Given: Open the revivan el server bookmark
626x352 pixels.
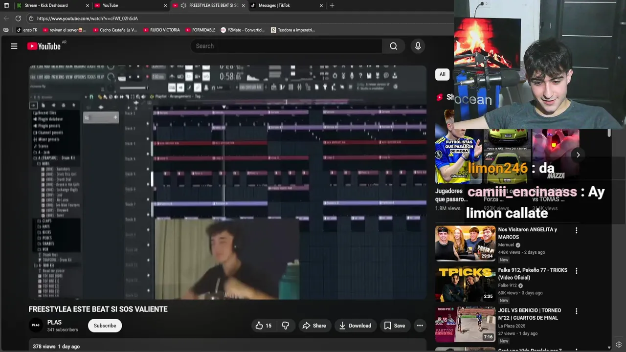Looking at the screenshot, I should pos(65,30).
